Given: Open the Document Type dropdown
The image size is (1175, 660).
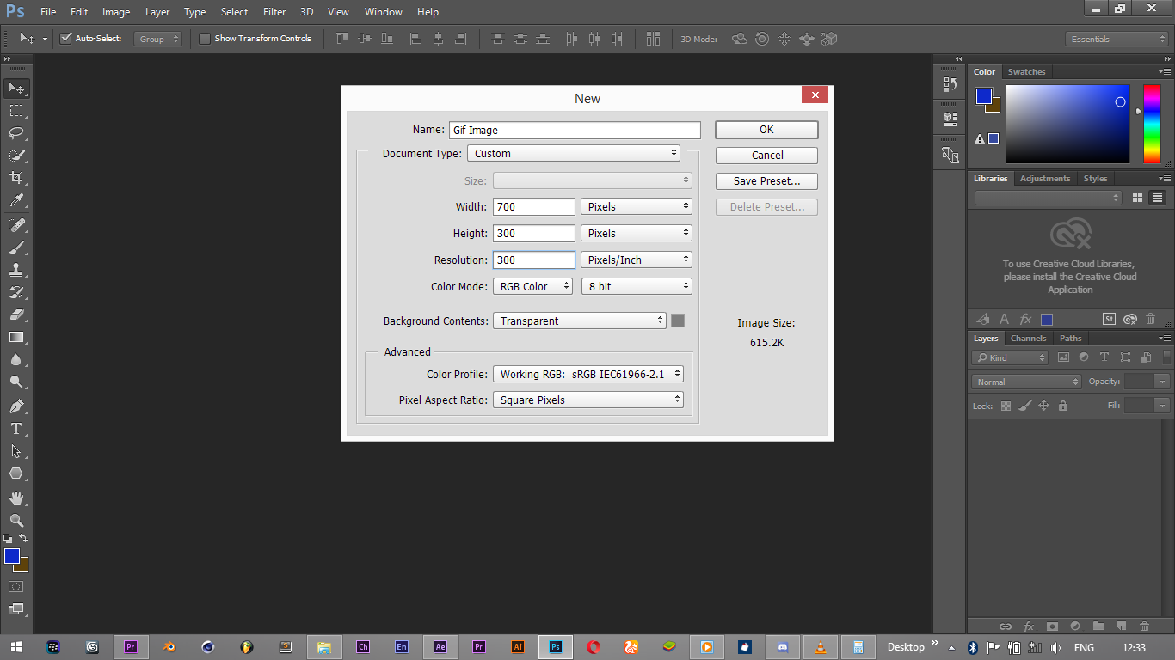Looking at the screenshot, I should 574,153.
